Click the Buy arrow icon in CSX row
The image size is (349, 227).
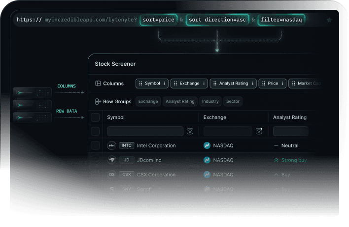[x=276, y=174]
